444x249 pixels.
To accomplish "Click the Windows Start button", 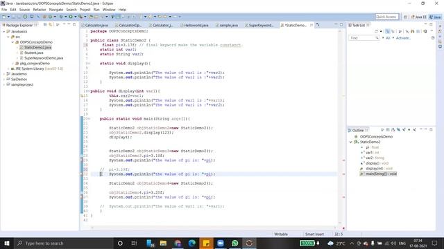I will point(7,243).
